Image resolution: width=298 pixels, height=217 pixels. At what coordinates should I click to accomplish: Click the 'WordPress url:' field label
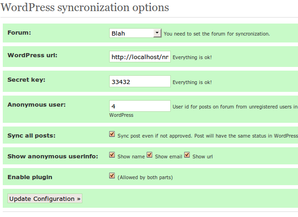point(32,55)
